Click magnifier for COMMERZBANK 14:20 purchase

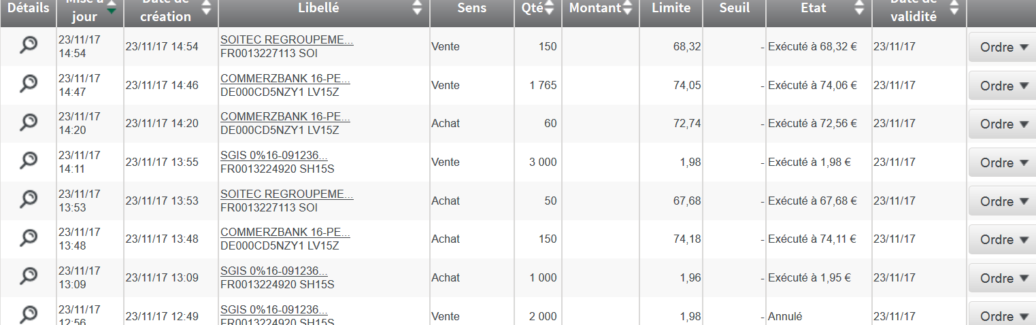28,122
